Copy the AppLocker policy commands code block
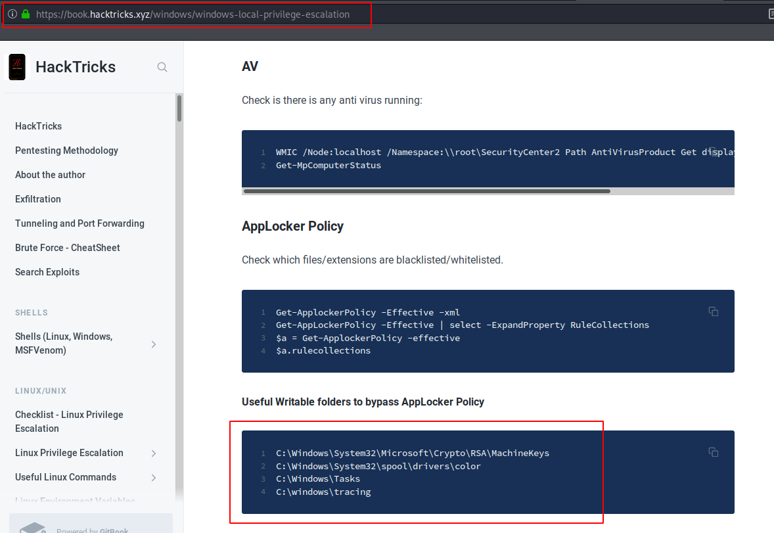774x533 pixels. pos(714,312)
